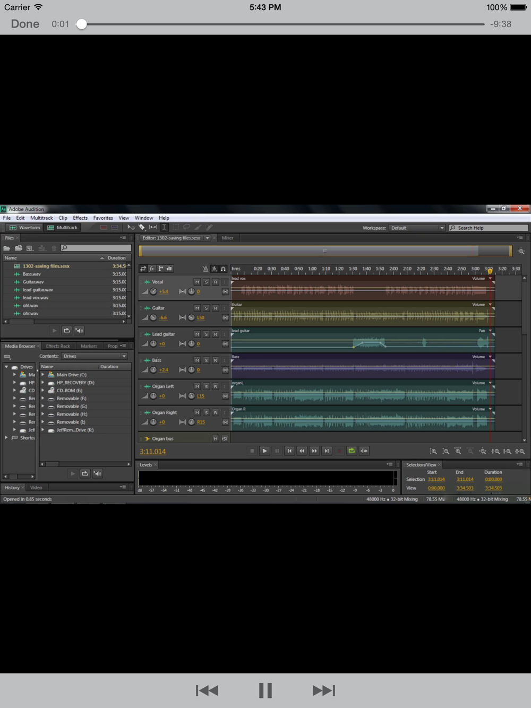Open the Contents Drives dropdown

[95, 356]
